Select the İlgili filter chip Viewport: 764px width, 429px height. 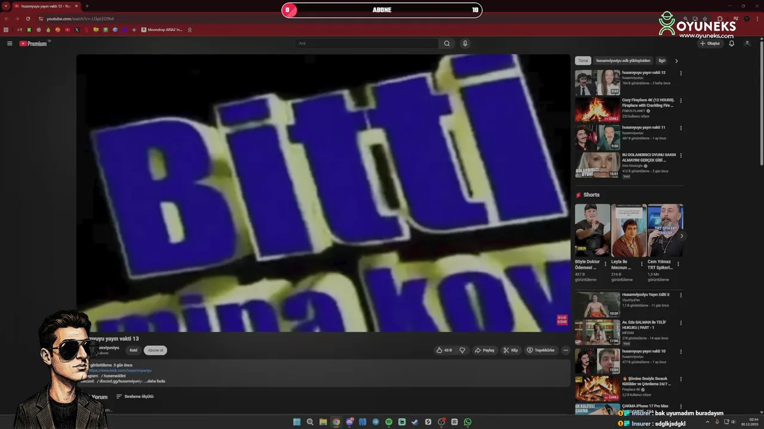tap(661, 61)
